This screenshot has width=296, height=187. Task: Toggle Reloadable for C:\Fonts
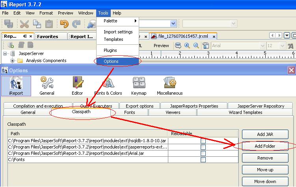pos(203,159)
